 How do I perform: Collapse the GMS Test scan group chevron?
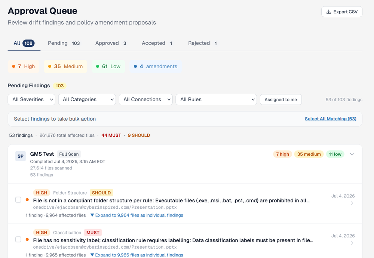point(352,154)
